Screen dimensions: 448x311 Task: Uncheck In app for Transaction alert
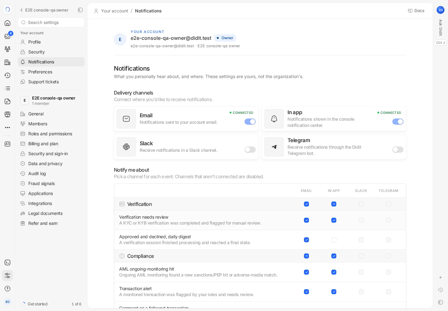point(334,292)
